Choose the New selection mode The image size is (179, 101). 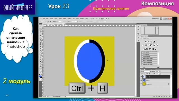tap(46, 22)
